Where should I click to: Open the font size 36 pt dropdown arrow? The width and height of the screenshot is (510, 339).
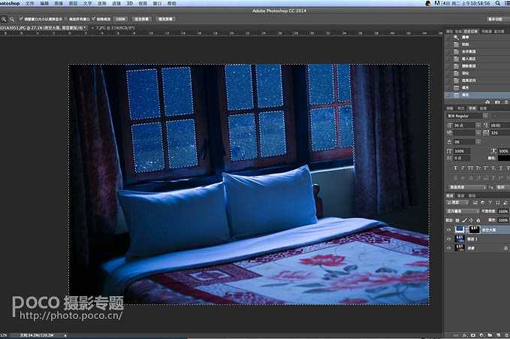[x=478, y=125]
